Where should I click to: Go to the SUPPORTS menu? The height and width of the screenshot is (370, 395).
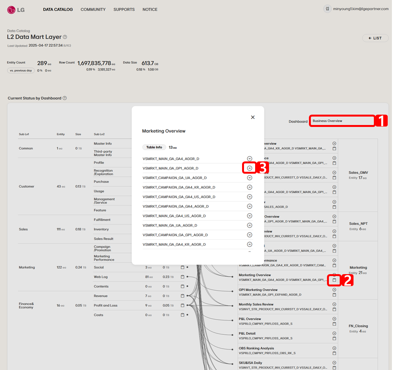pyautogui.click(x=124, y=10)
